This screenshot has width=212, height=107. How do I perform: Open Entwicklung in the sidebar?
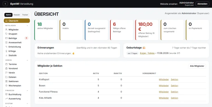[17, 47]
